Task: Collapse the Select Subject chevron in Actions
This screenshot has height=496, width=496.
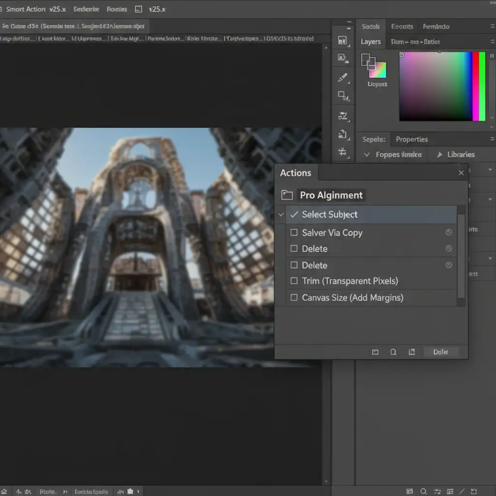Action: [x=281, y=215]
